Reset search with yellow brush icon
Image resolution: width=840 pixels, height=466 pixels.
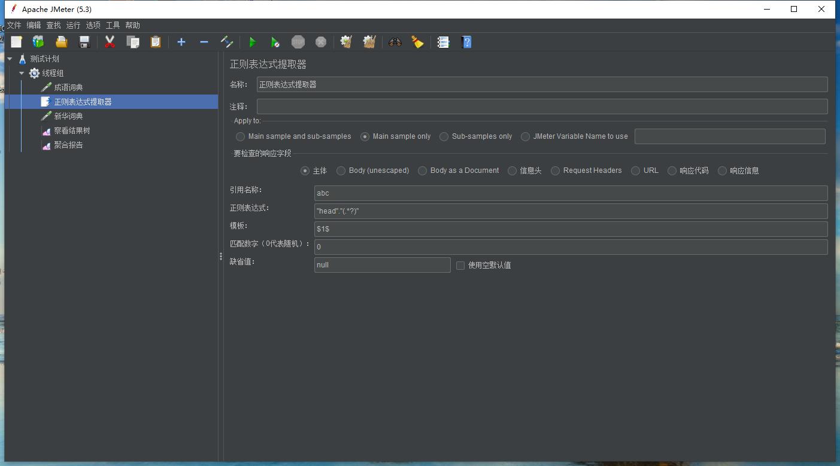click(417, 42)
